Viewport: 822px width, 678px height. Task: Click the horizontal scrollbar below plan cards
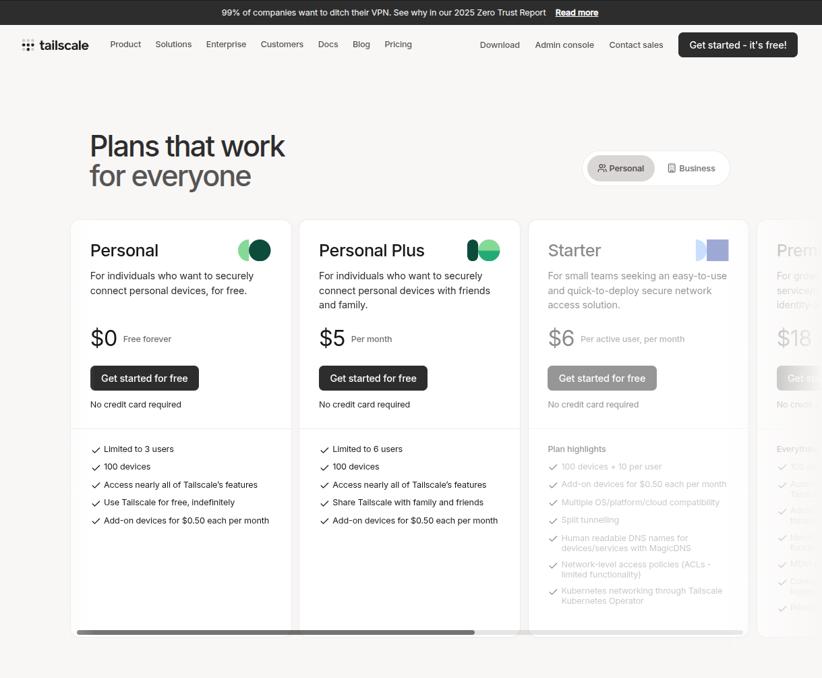276,633
